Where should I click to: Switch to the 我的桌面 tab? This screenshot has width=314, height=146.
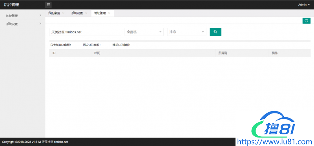(54, 13)
